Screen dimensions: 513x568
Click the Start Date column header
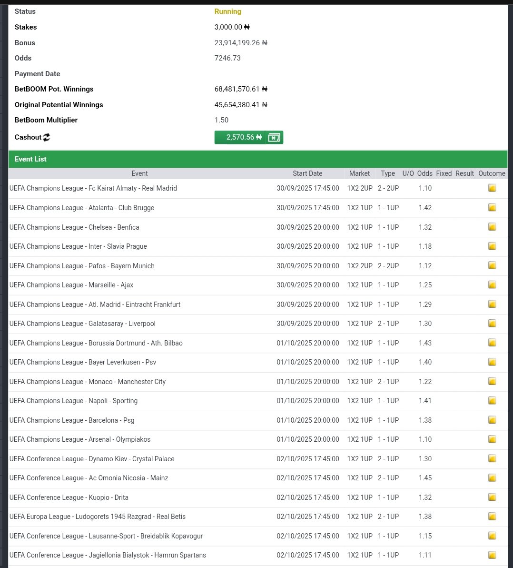(x=307, y=173)
